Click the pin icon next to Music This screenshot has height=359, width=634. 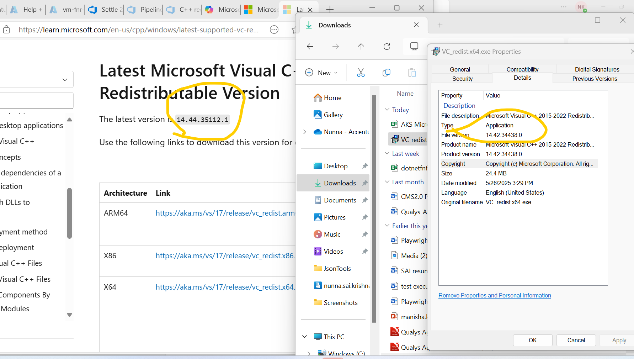click(x=365, y=234)
